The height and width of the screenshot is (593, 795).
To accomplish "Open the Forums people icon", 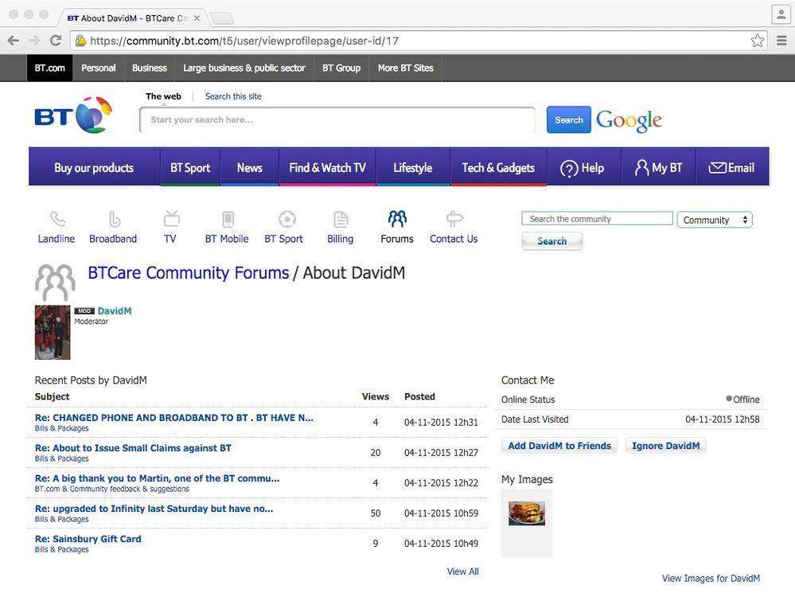I will 397,219.
